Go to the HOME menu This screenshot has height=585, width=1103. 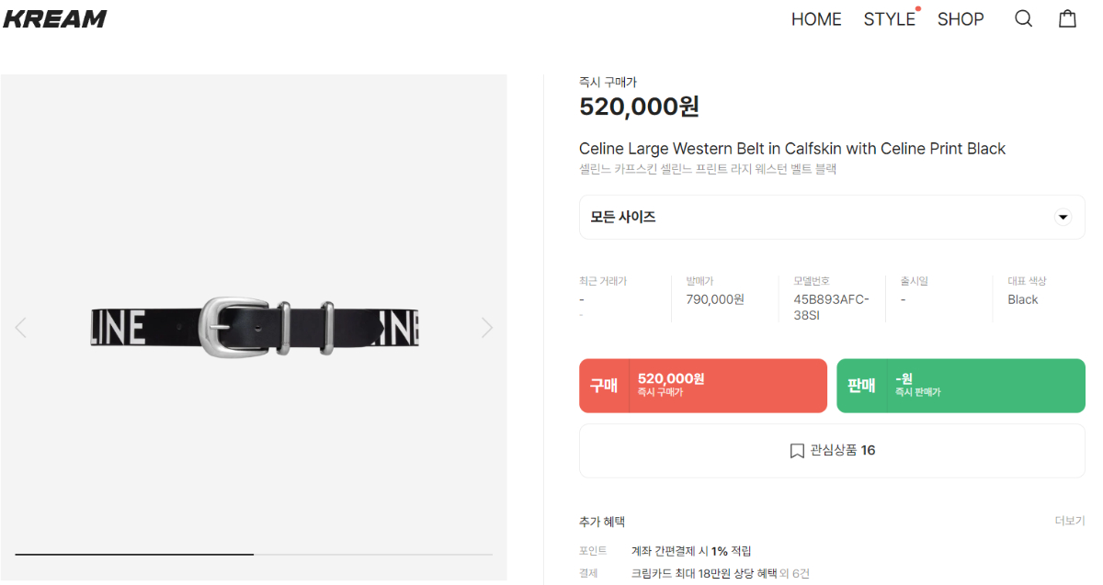point(816,19)
